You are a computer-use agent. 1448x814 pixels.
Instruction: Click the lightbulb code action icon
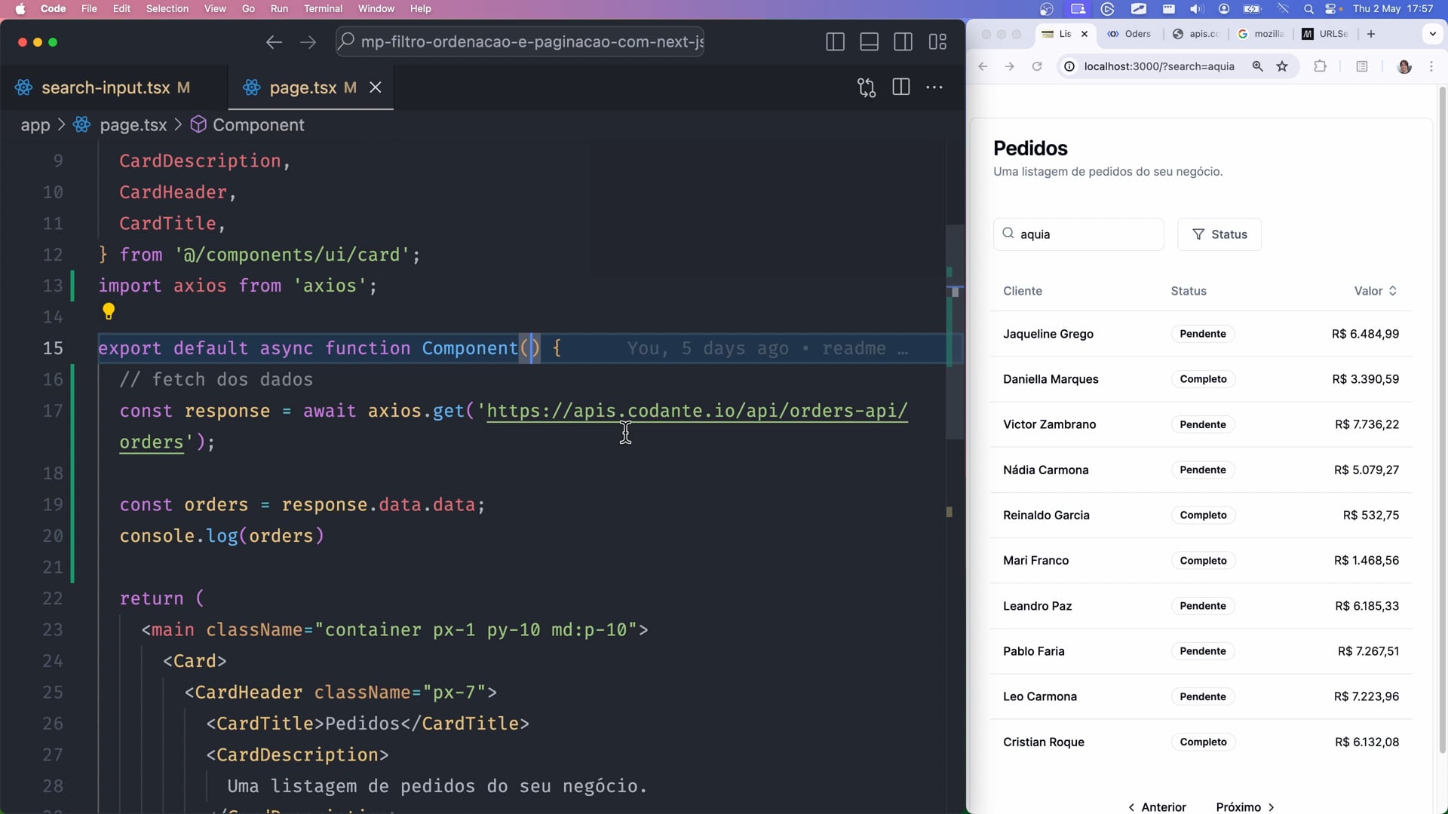pyautogui.click(x=109, y=311)
